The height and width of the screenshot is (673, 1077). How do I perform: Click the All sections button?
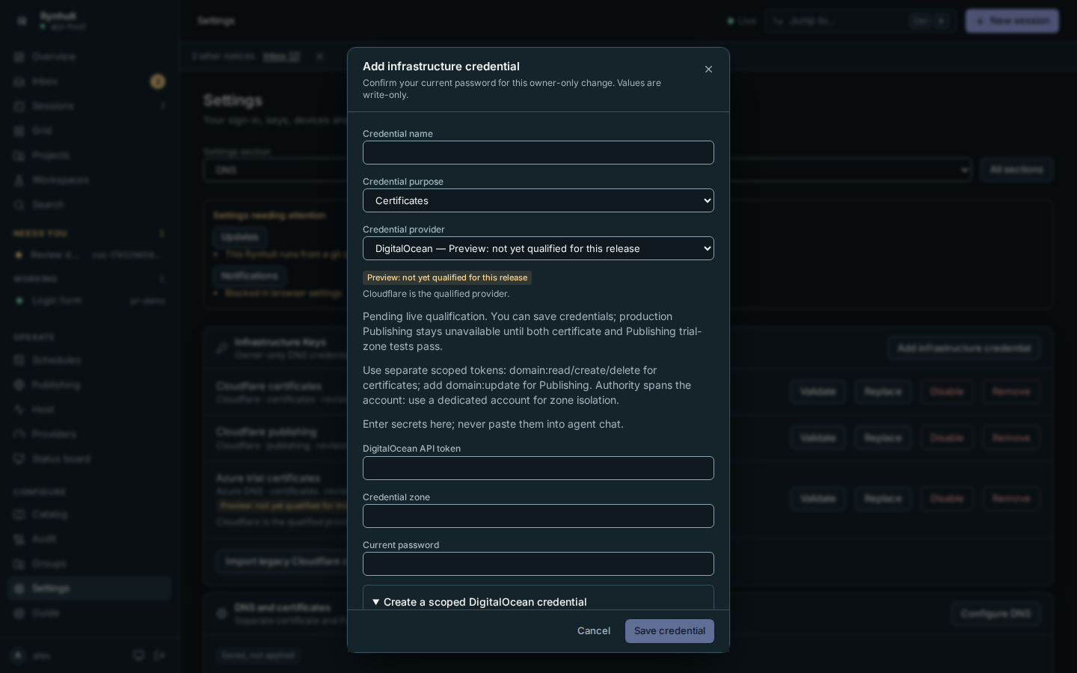coord(1016,170)
